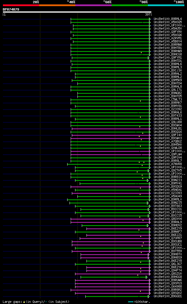The width and height of the screenshot is (187, 304).
Task: Click label UniRef100_B6E2Y9
Action: (168, 228)
